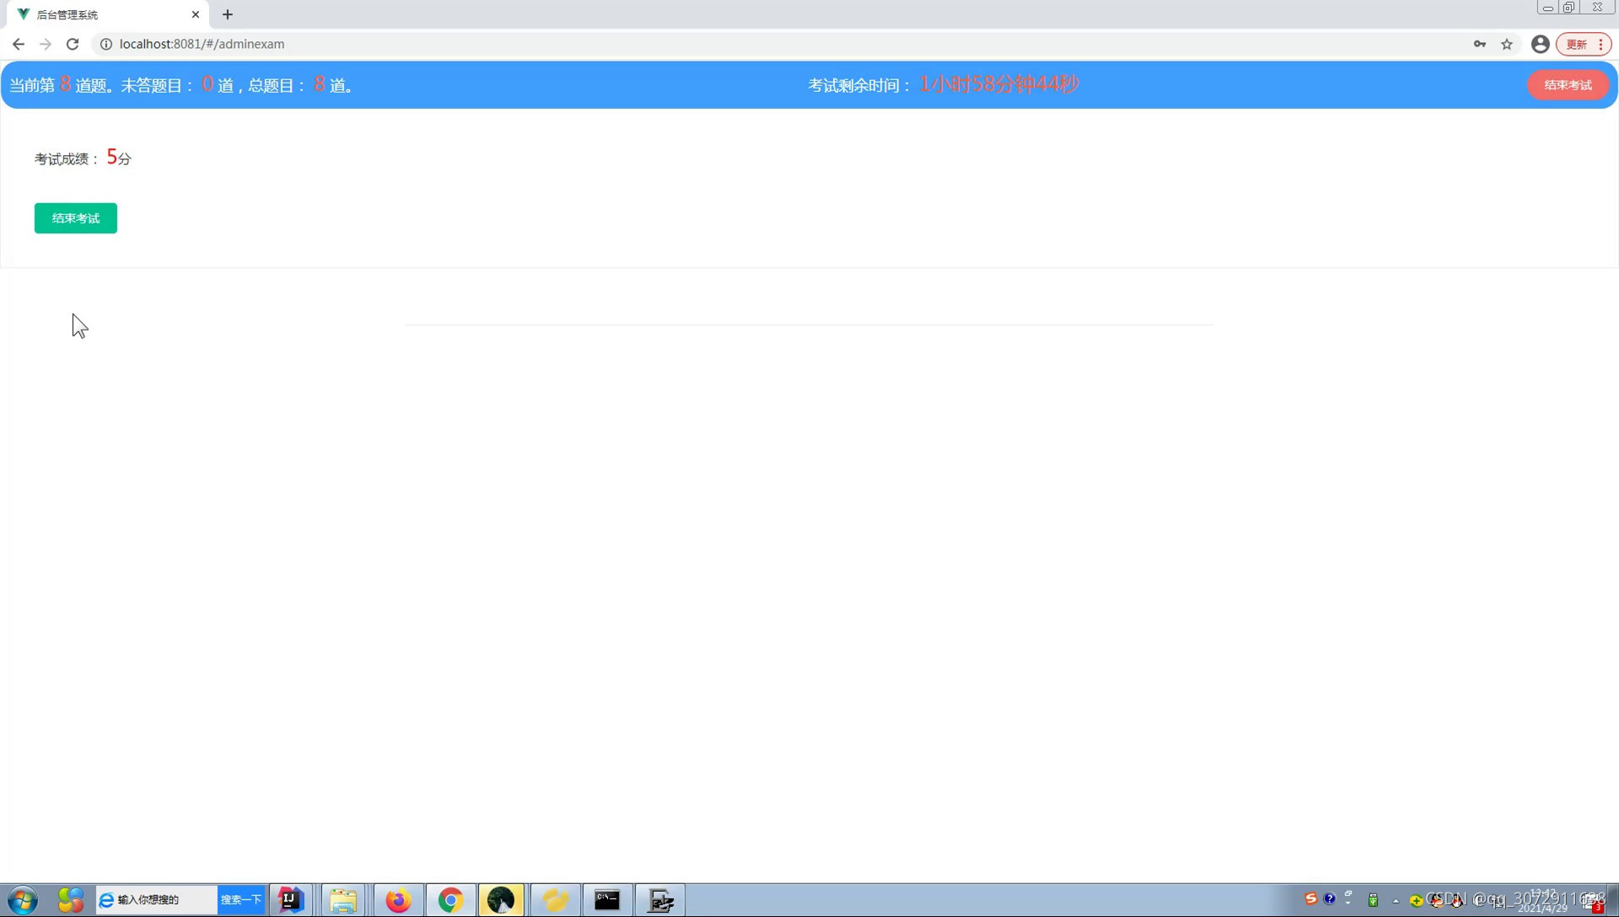The image size is (1619, 917).
Task: Click the safely remove USB tray icon
Action: coord(1373,900)
